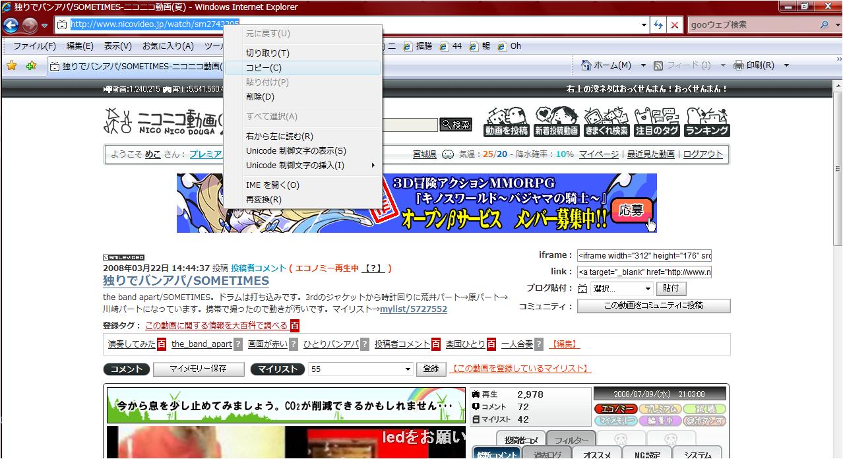Select the 独りでバンアパ/SOMETIMES browser tab
Viewport: 843px width, 459px height.
[x=135, y=66]
